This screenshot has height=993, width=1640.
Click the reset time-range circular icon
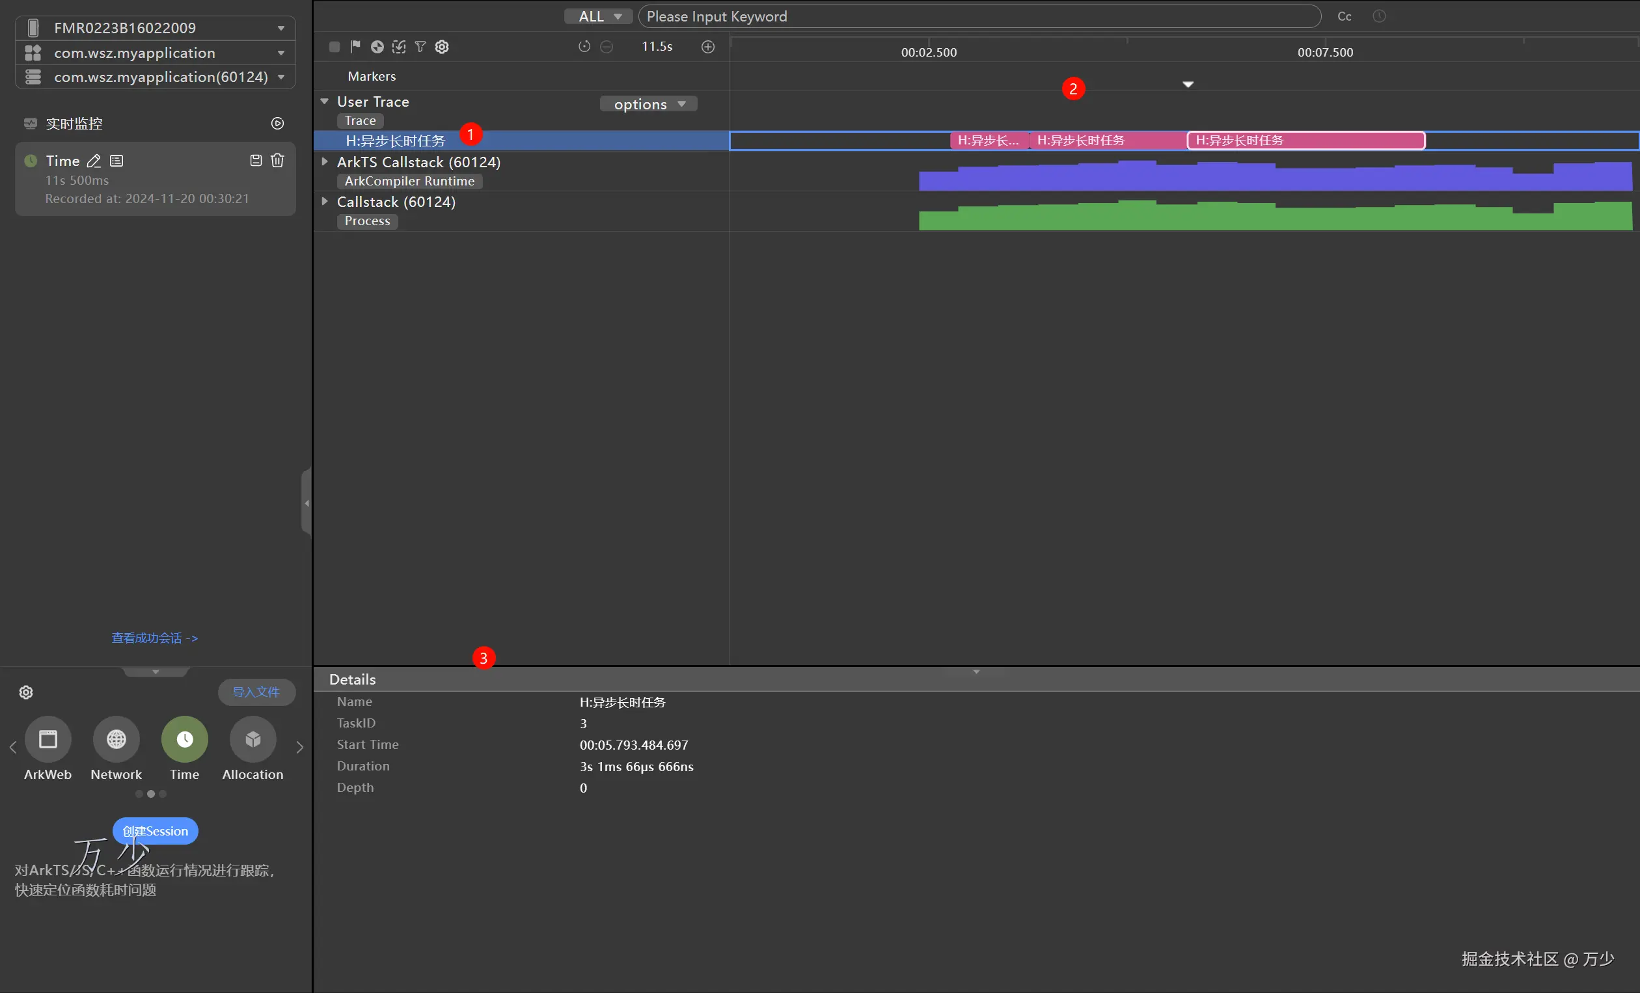584,47
